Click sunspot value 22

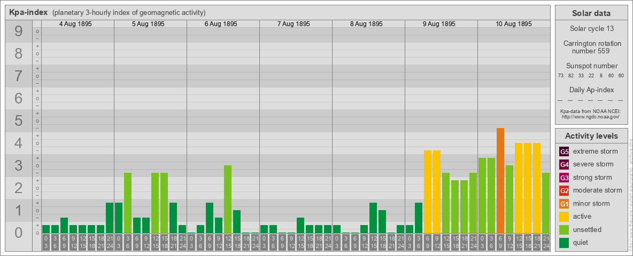coord(591,76)
